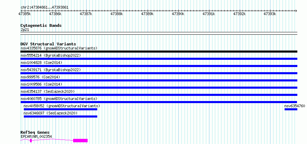
Task: Select the blue nsv5554214 variant bar
Action: 159,59
